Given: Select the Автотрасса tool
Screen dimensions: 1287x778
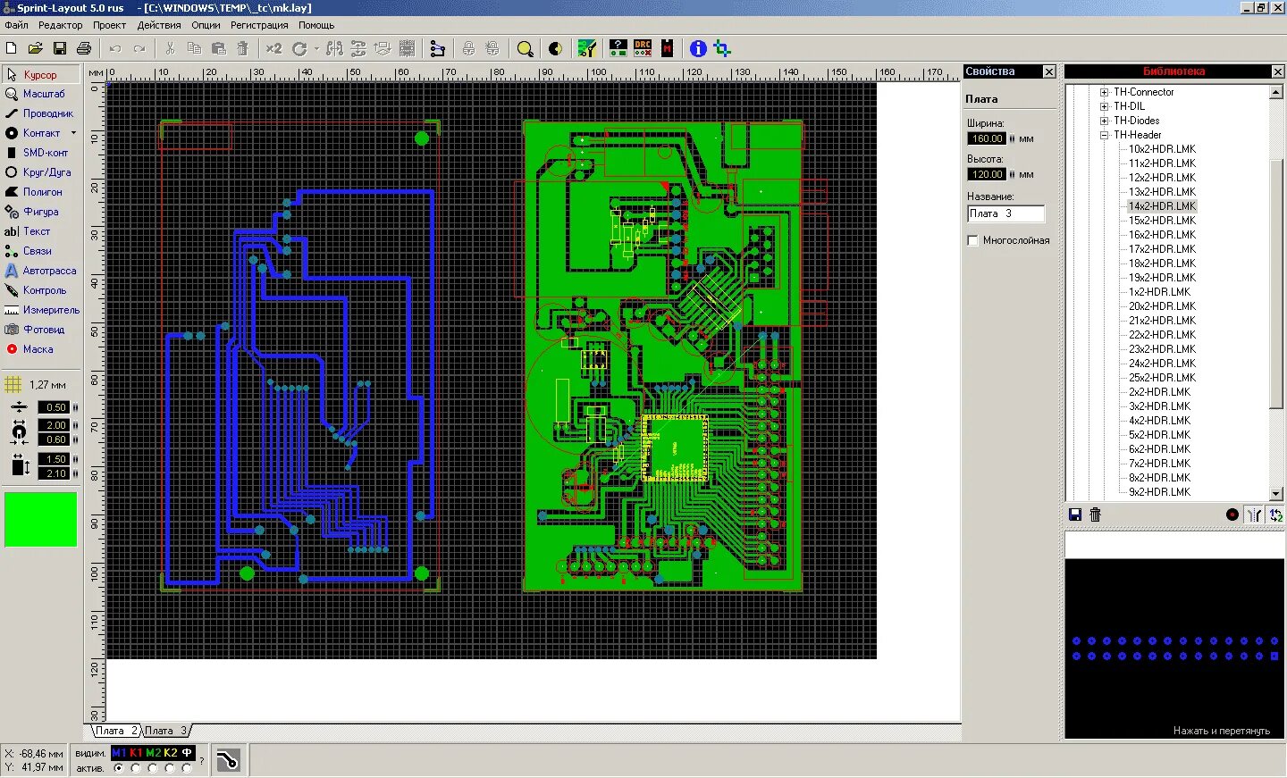Looking at the screenshot, I should (x=40, y=271).
